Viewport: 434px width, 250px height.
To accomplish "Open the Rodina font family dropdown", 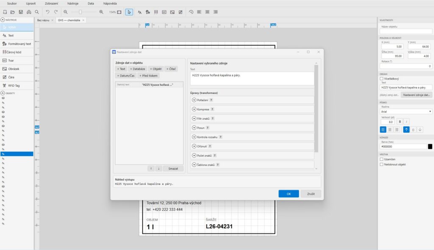I will pyautogui.click(x=406, y=111).
